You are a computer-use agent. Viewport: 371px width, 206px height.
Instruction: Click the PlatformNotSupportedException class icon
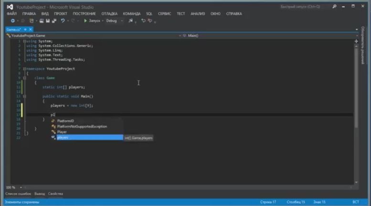(x=53, y=127)
